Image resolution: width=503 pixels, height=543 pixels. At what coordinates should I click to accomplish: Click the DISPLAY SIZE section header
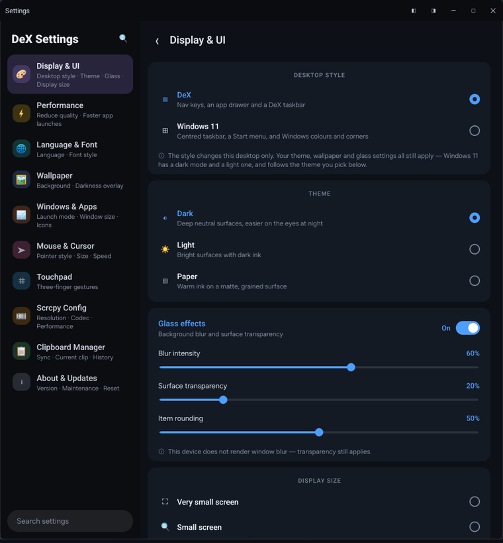click(x=319, y=481)
